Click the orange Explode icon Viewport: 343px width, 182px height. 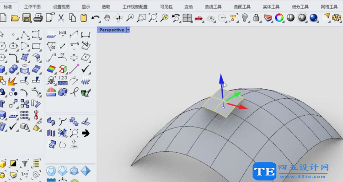click(12, 81)
